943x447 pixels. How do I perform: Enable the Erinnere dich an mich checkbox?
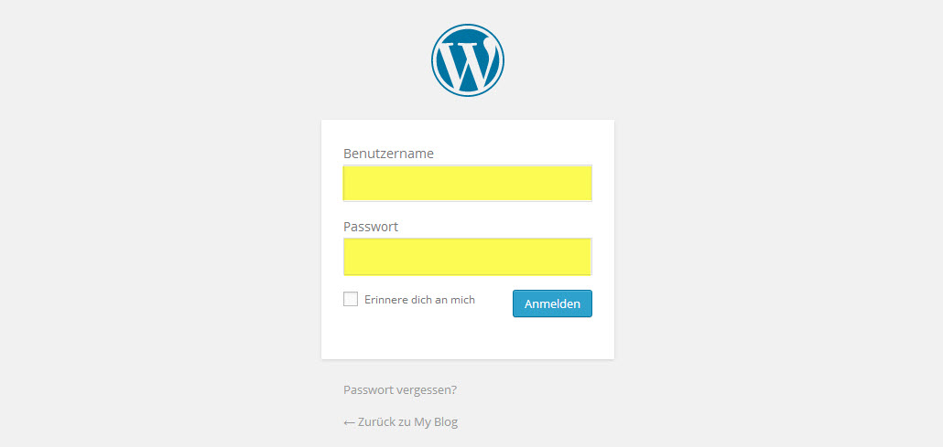(x=351, y=299)
